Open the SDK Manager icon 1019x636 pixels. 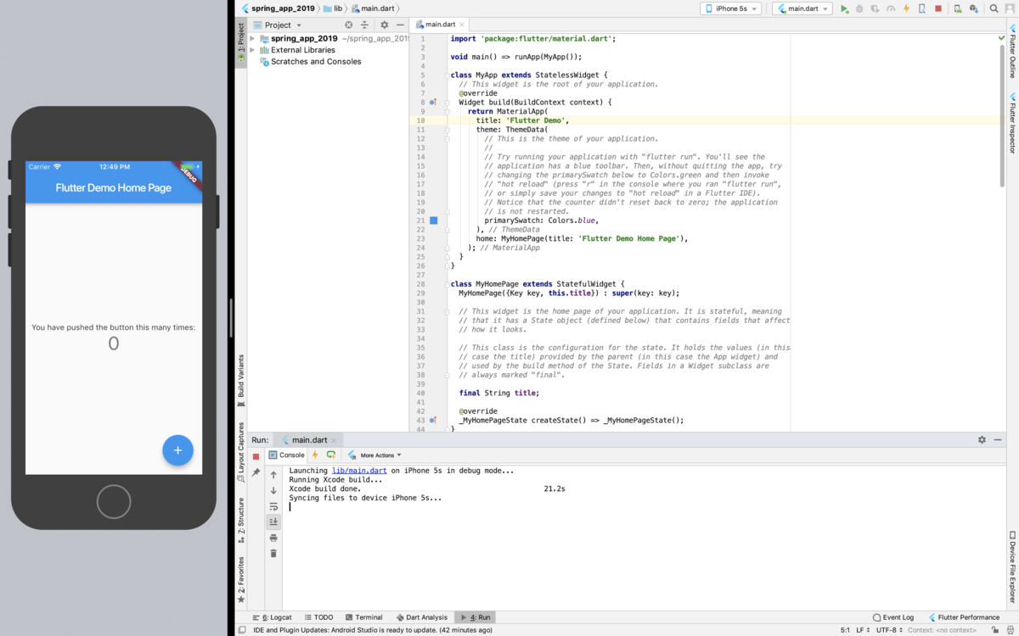point(973,8)
